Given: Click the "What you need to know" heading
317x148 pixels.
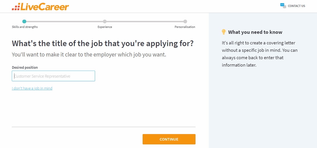Looking at the screenshot, I should point(255,32).
